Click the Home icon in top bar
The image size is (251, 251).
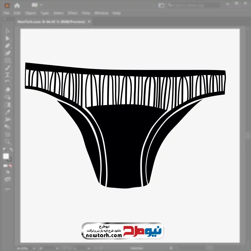pos(17,5)
